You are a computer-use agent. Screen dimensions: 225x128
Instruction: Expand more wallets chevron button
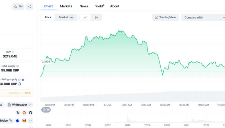coord(31,121)
